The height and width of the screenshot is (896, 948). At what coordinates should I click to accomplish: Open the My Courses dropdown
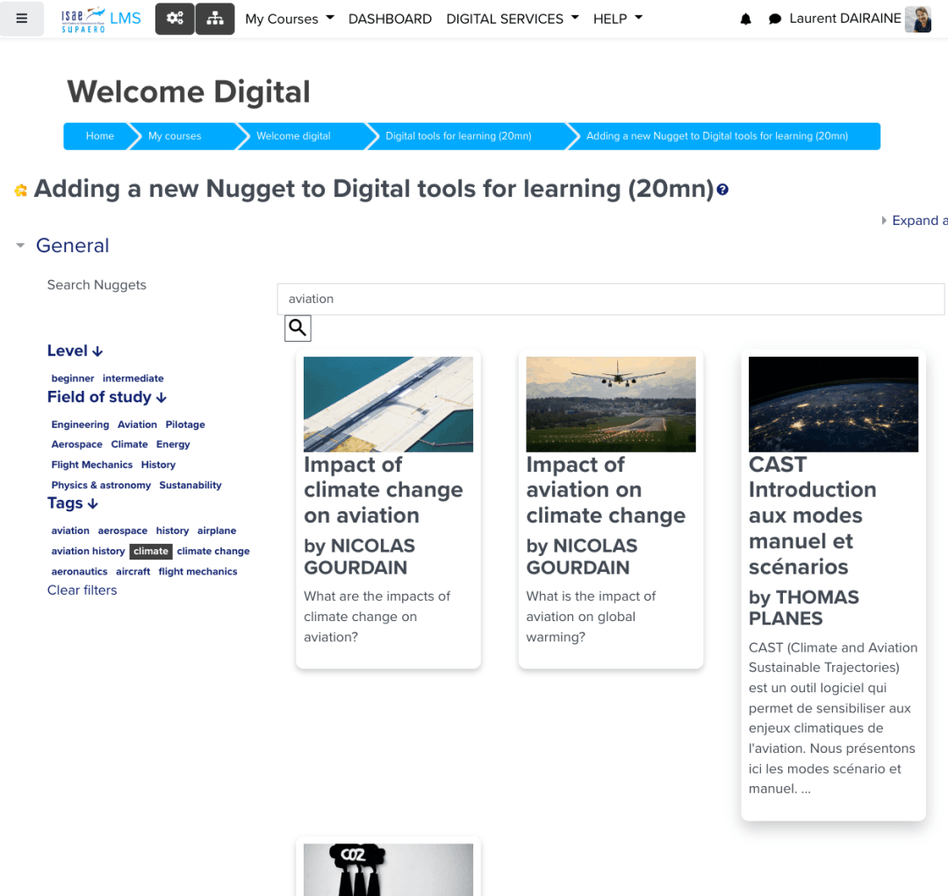(x=290, y=18)
